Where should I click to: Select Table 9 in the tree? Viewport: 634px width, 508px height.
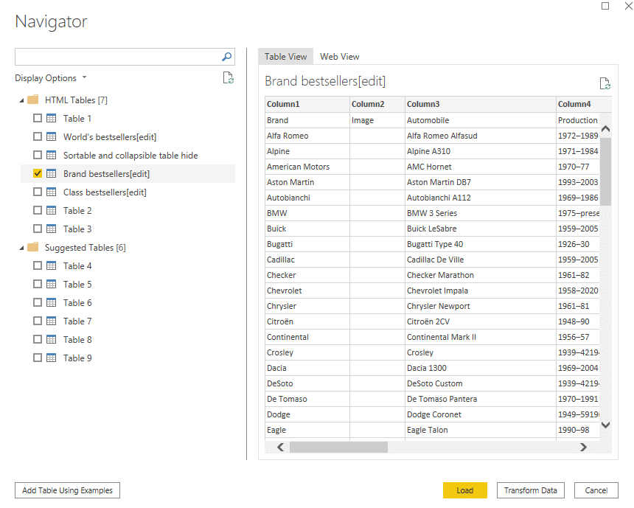(x=77, y=358)
